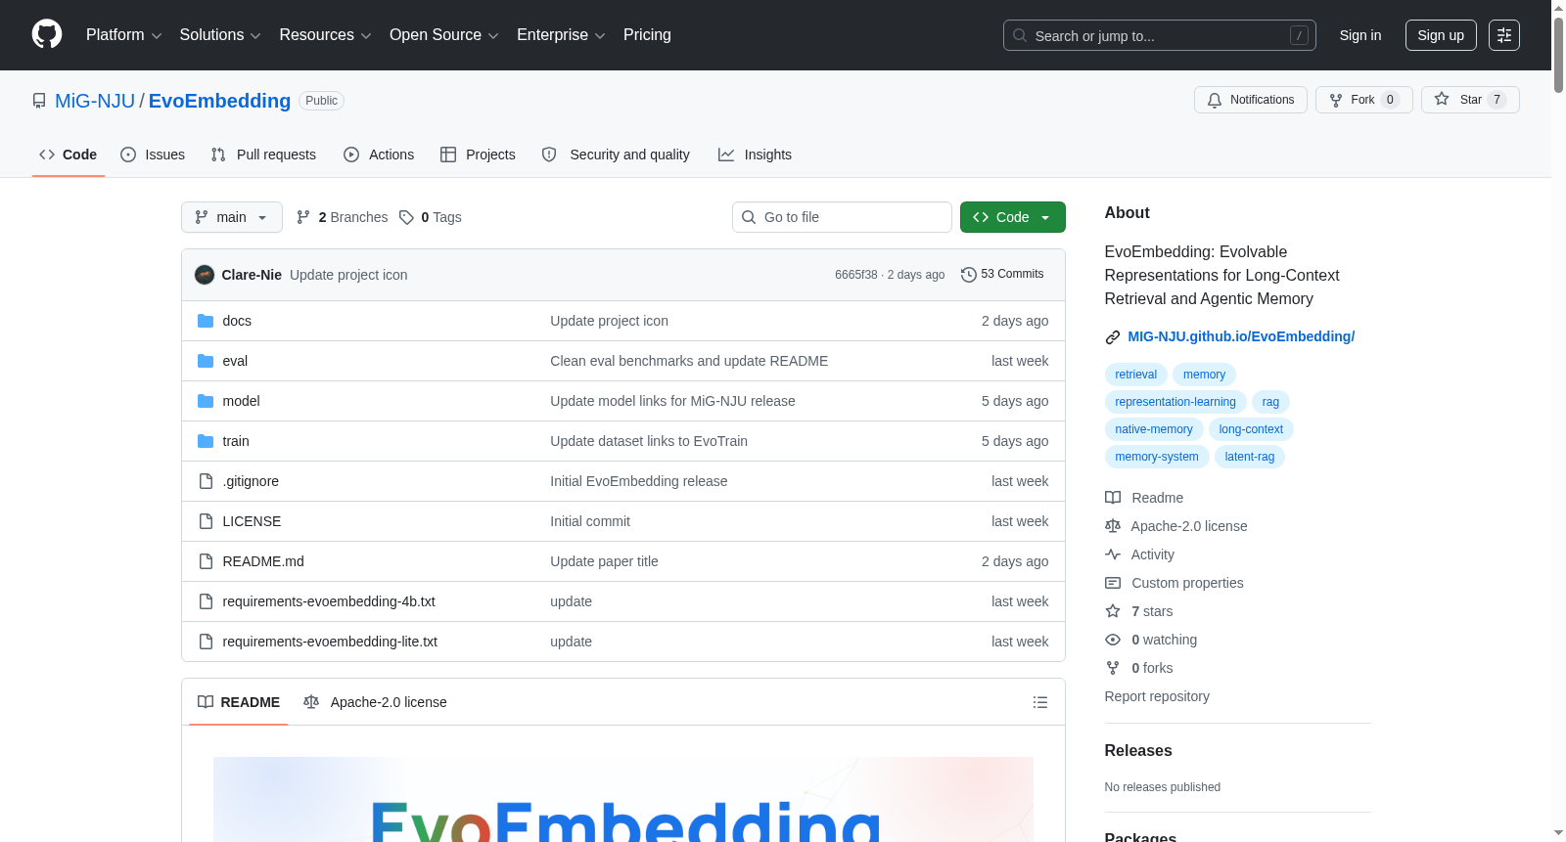Viewport: 1566px width, 842px height.
Task: Open train folder
Action: coord(236,441)
